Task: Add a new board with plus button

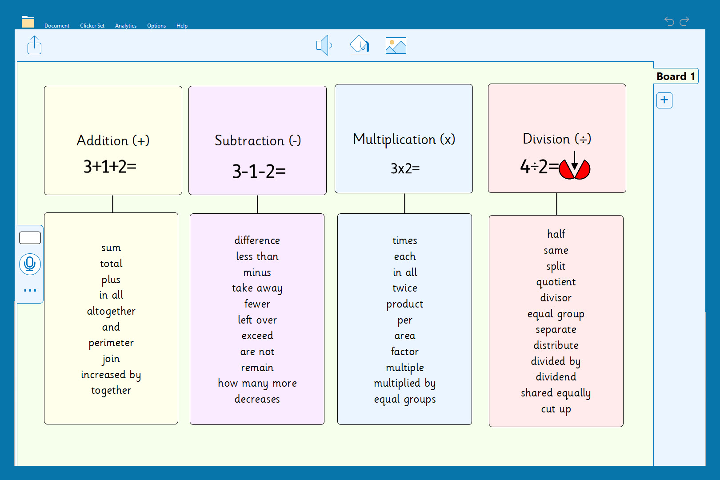Action: click(664, 100)
